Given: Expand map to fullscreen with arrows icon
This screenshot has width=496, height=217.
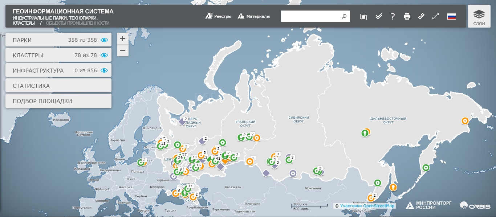Looking at the screenshot, I should (435, 16).
